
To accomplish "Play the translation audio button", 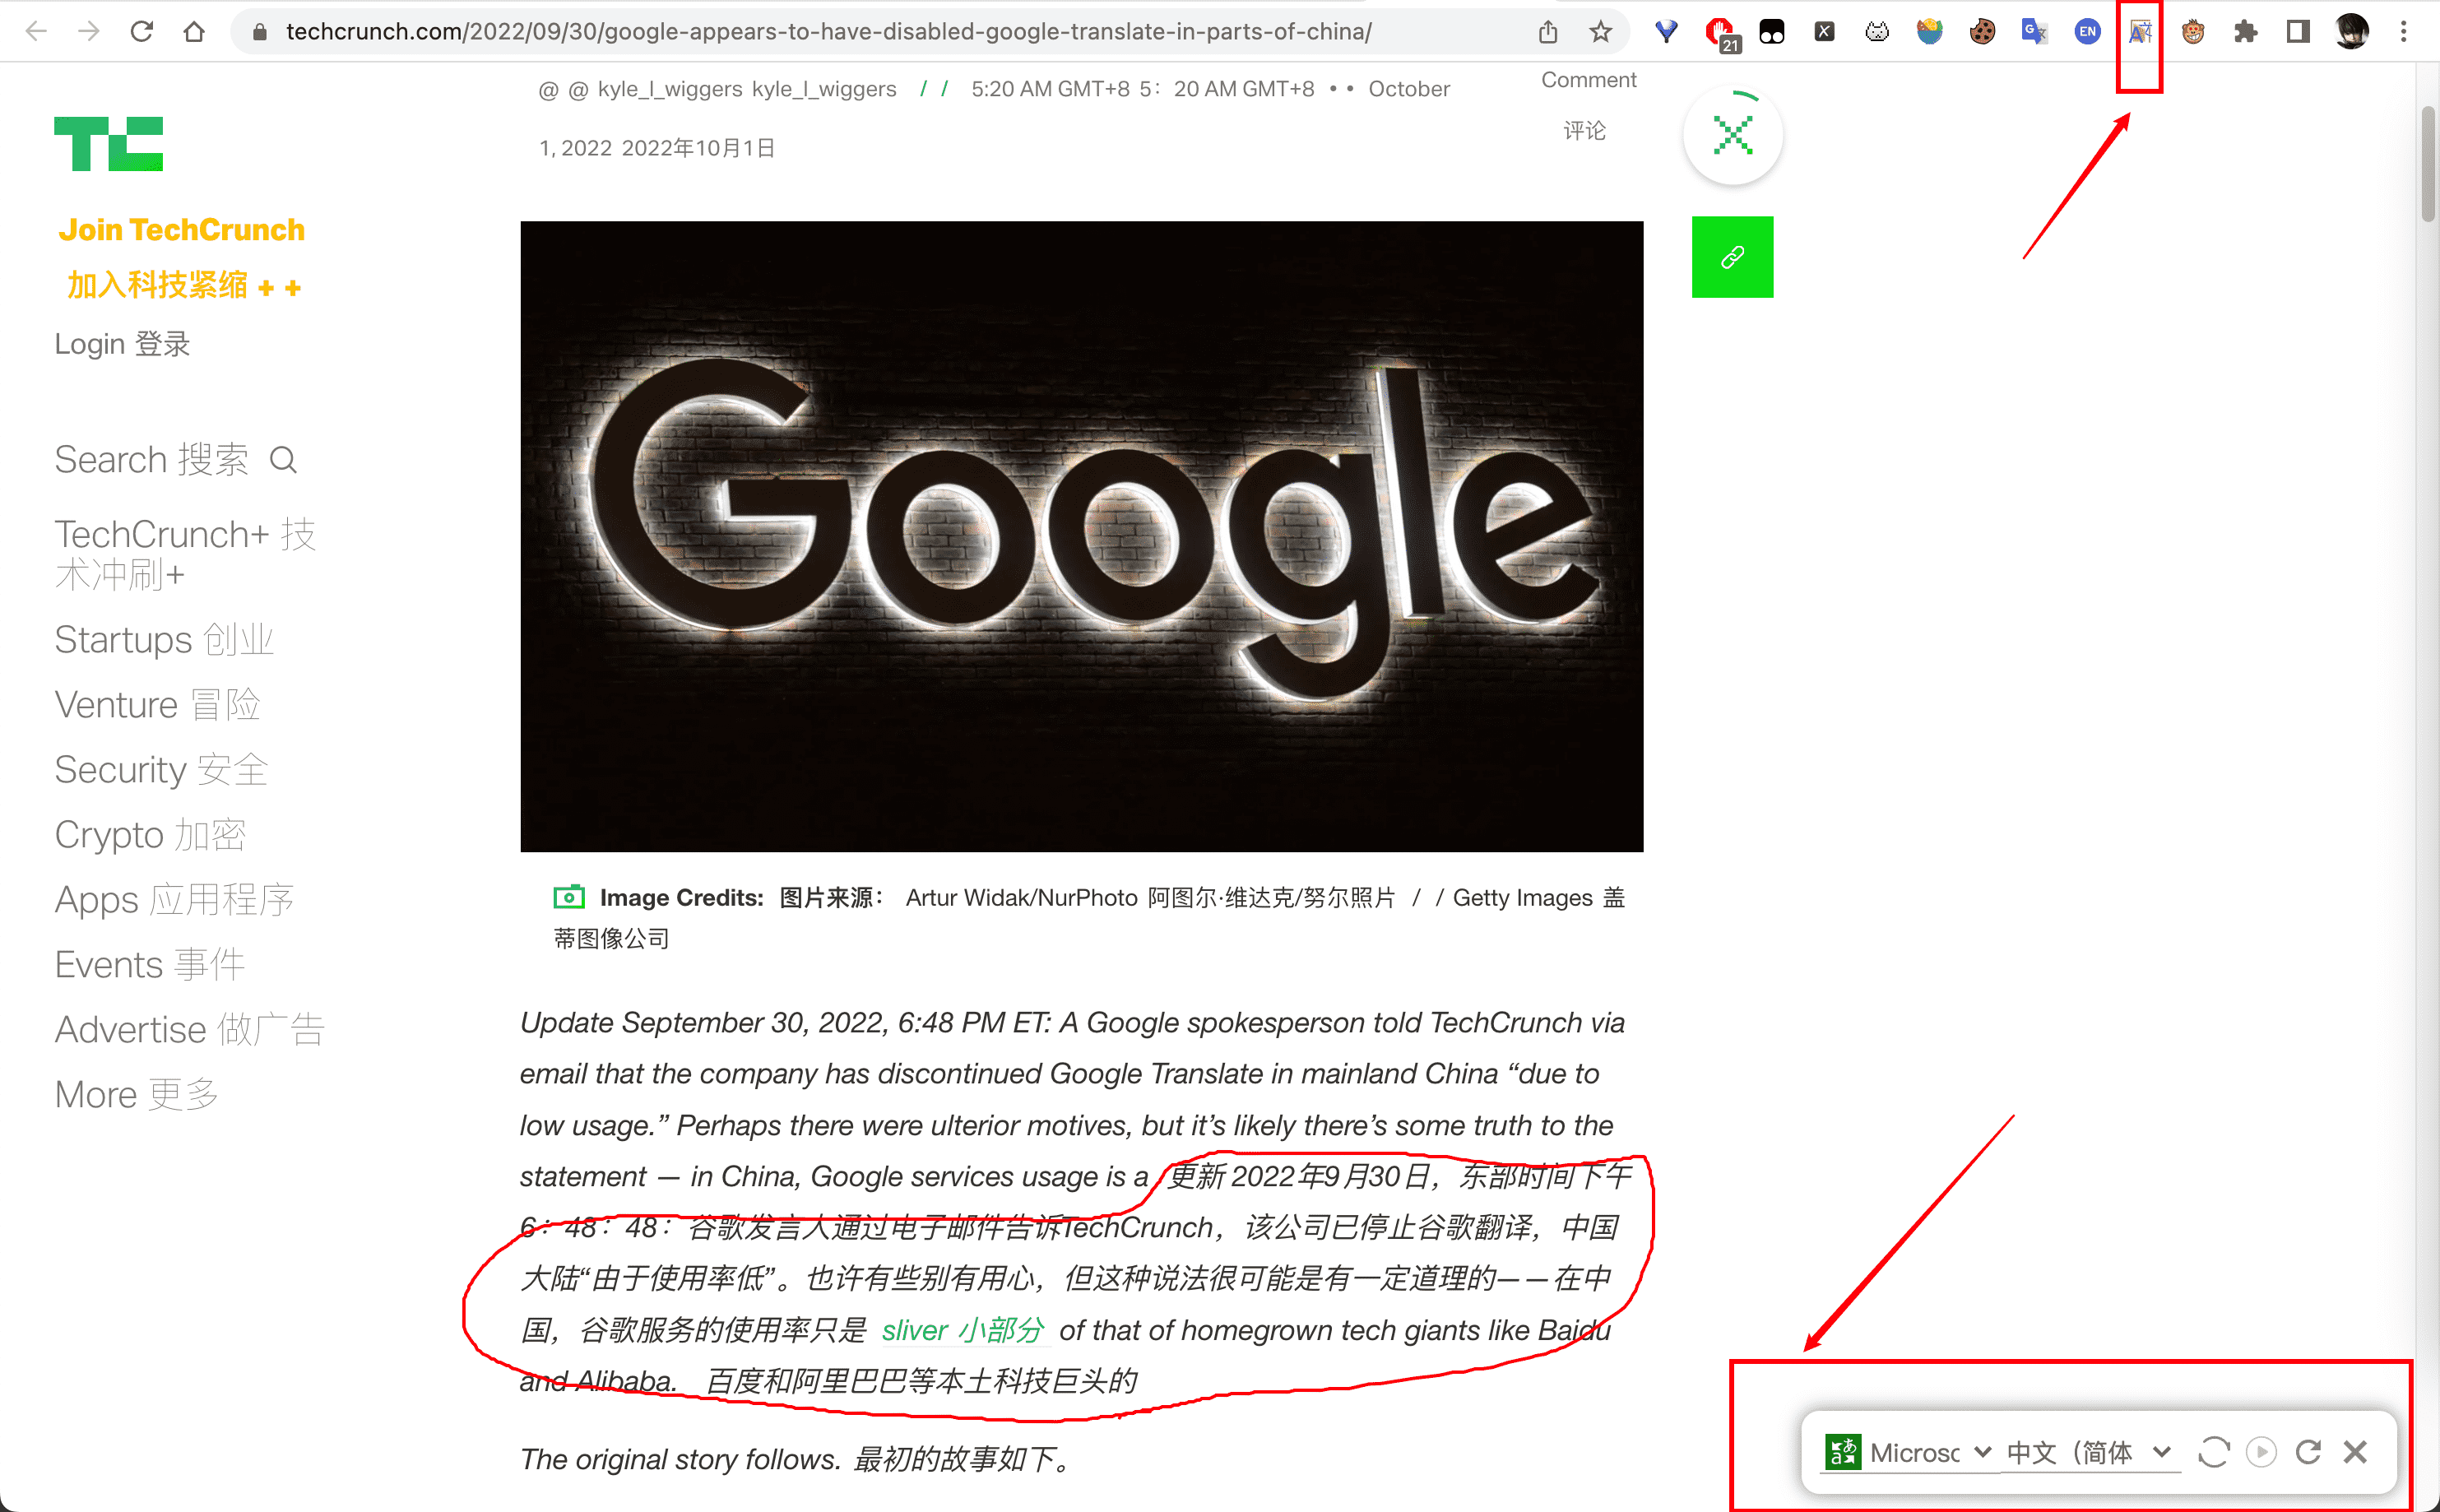I will tap(2261, 1452).
